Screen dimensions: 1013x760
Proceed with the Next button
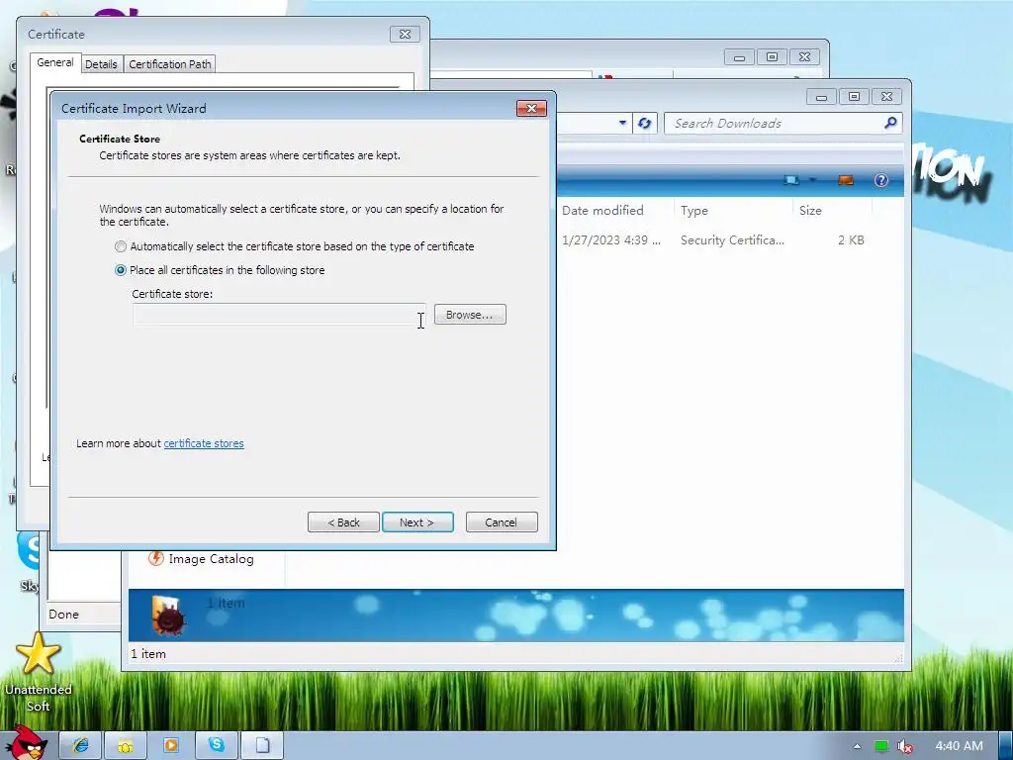(x=417, y=522)
